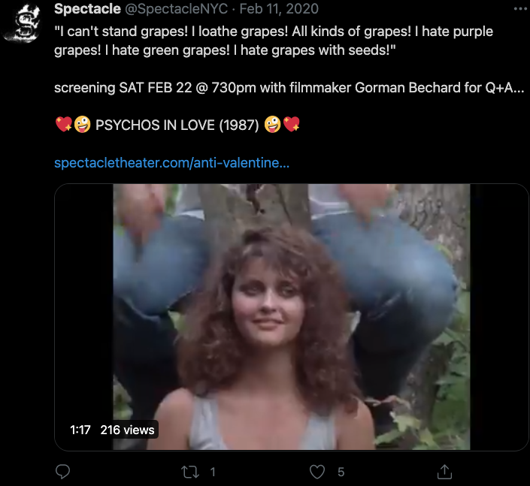Click the PSYCHOS IN LOVE (1987) text line
The image size is (530, 486).
[x=177, y=125]
